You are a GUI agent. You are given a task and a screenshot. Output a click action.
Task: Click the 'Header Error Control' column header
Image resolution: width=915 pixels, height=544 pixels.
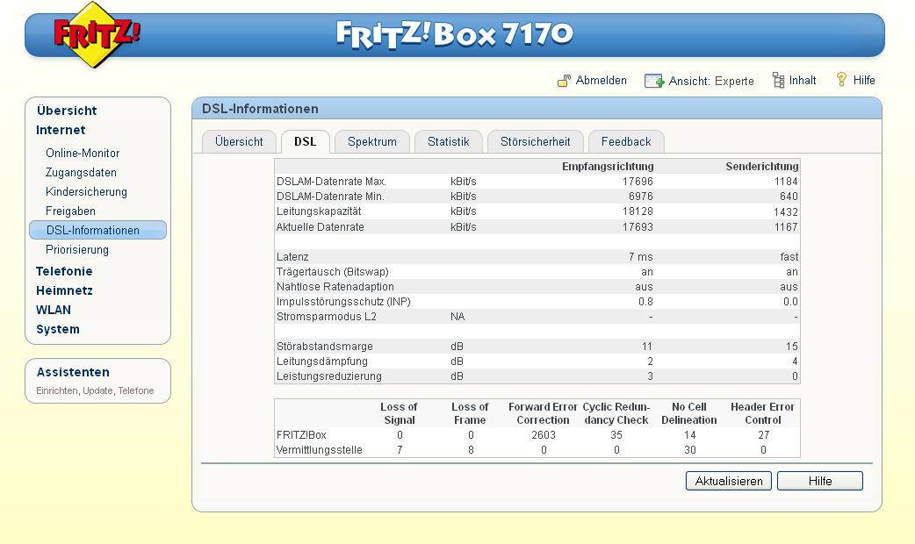[x=763, y=413]
